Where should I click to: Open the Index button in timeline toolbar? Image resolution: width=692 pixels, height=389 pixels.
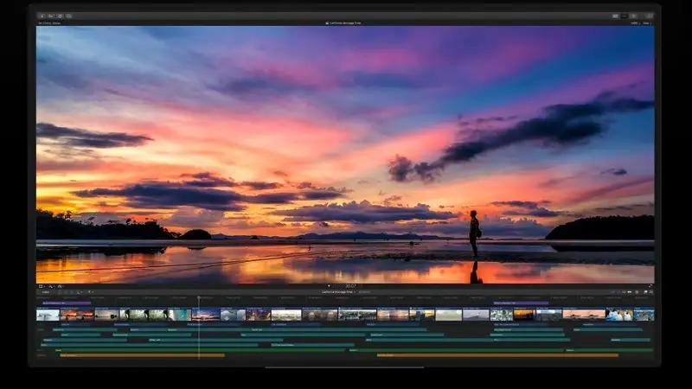coord(45,292)
